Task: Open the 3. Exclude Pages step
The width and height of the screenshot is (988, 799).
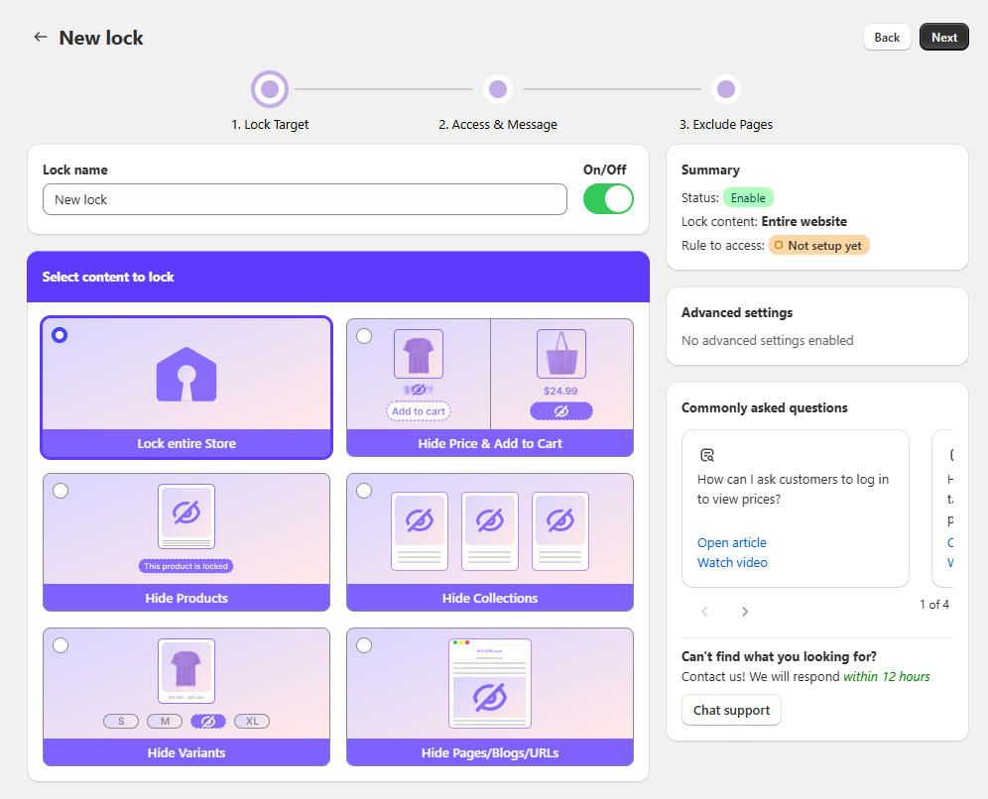Action: (726, 88)
